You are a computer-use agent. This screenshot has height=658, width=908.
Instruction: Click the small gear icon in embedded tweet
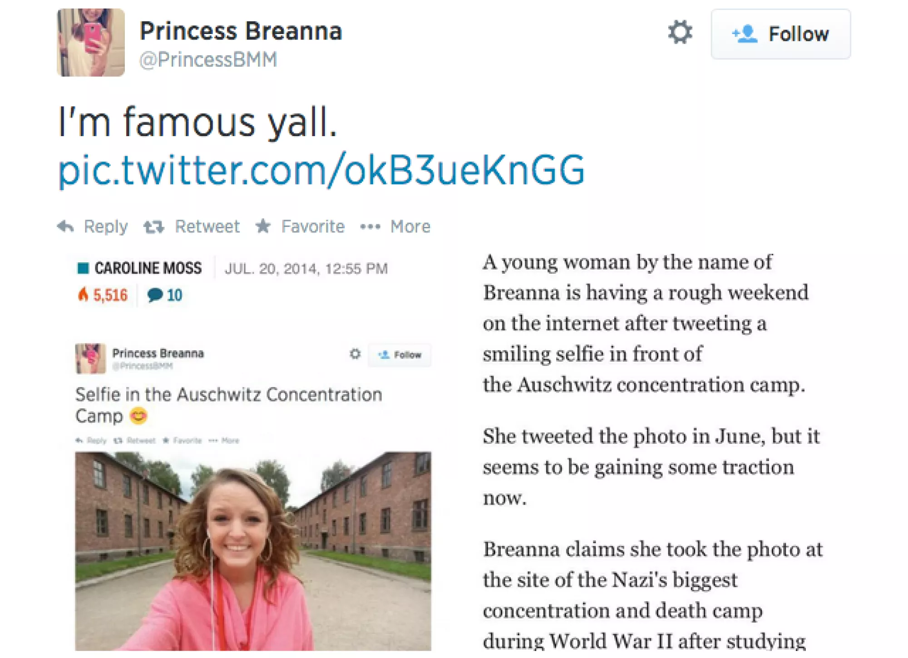click(x=355, y=354)
